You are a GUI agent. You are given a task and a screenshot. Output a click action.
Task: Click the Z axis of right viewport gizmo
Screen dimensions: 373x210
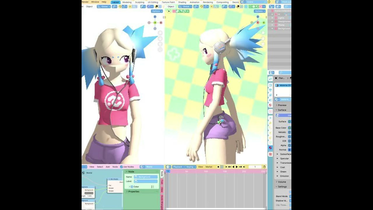click(258, 17)
